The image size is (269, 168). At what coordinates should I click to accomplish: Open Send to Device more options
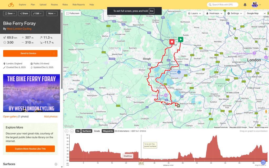[54, 53]
